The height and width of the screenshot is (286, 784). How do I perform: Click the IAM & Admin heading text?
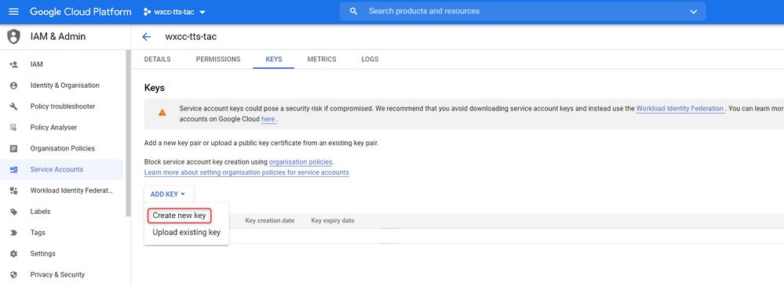(58, 37)
